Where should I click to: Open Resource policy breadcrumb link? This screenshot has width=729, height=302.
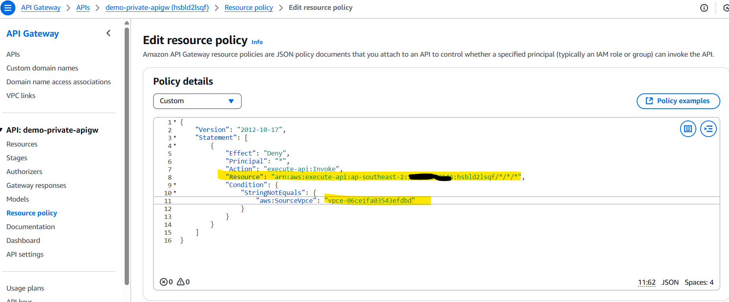click(x=249, y=7)
